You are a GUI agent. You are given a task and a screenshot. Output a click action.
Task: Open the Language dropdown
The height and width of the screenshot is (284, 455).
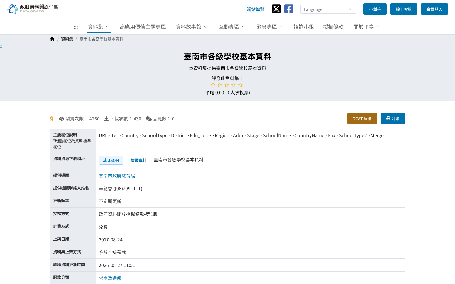click(328, 9)
